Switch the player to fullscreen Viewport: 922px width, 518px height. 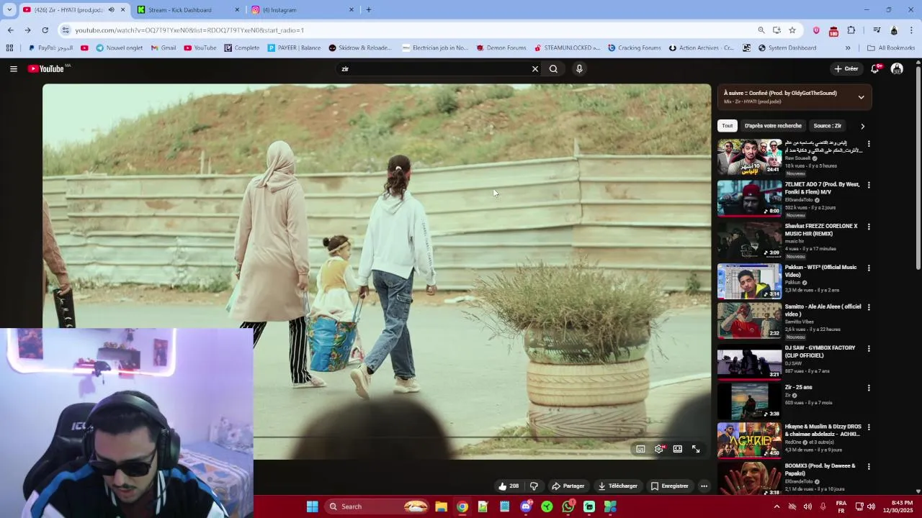click(696, 449)
